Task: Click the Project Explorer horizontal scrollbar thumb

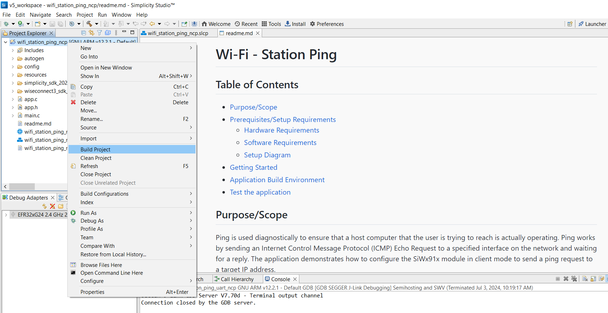Action: [x=22, y=186]
